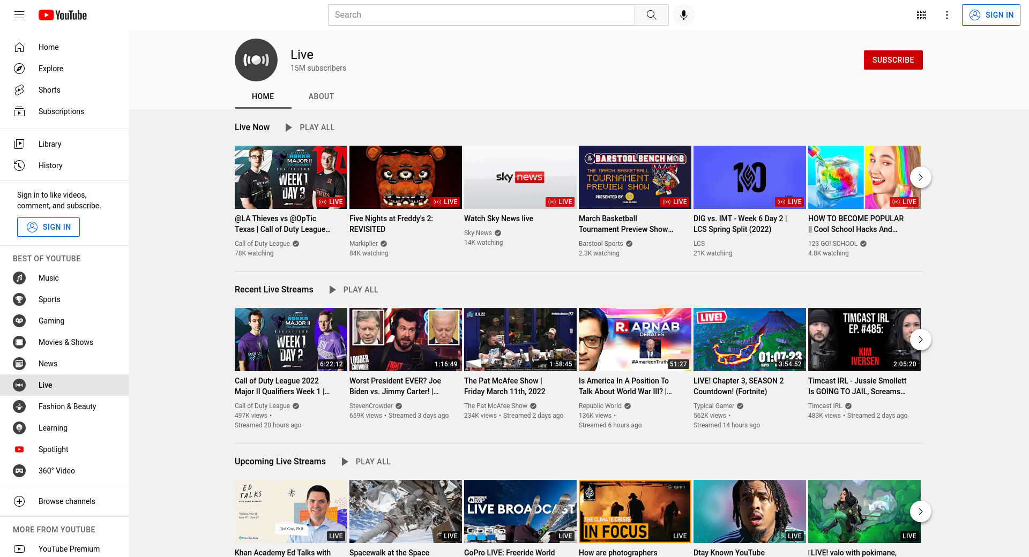Viewport: 1029px width, 557px height.
Task: Open the Khan Academy Ed Talks thumbnail
Action: click(x=291, y=511)
